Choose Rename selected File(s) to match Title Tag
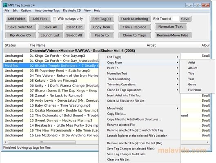216x163 pixels. tap(140, 130)
